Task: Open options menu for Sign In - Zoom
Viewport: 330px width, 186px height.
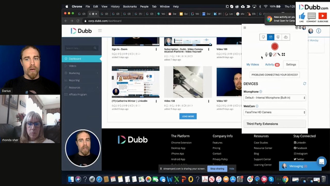Action: [156, 49]
